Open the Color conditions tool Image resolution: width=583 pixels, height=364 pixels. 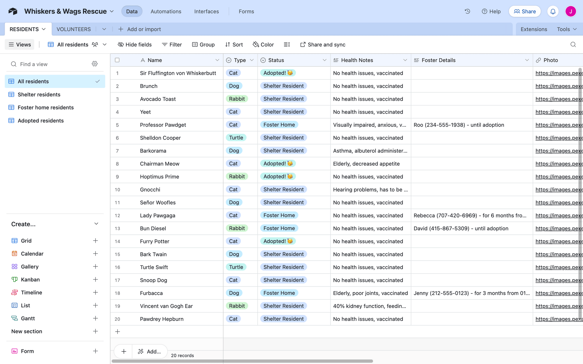pos(263,44)
